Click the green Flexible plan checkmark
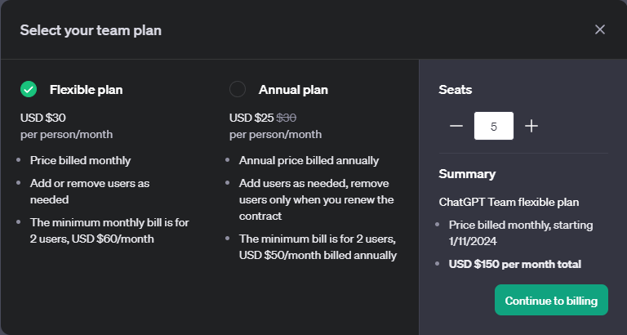This screenshot has width=627, height=335. 29,89
